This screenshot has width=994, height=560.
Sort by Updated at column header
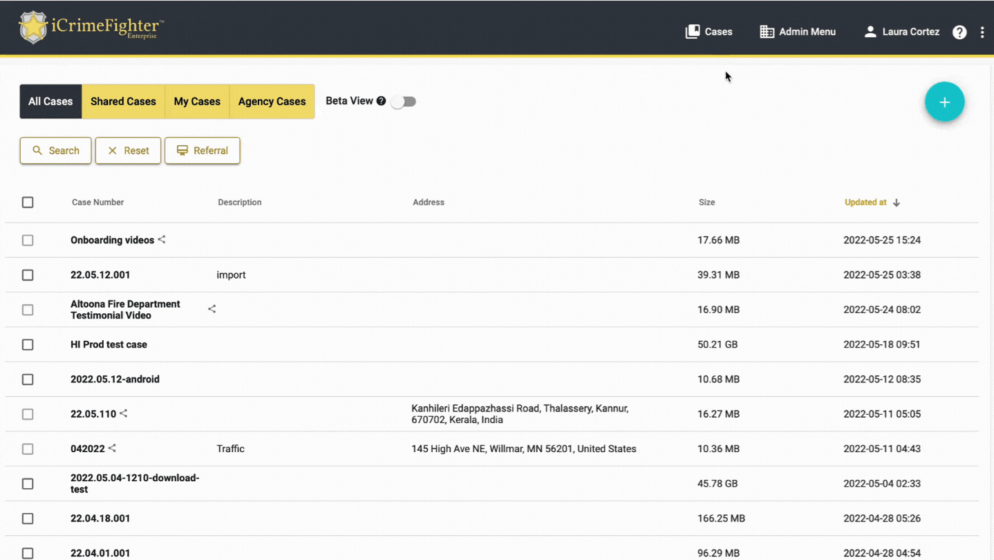[x=865, y=203]
